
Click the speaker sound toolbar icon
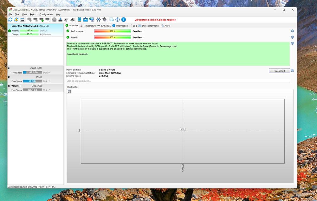pyautogui.click(x=104, y=20)
